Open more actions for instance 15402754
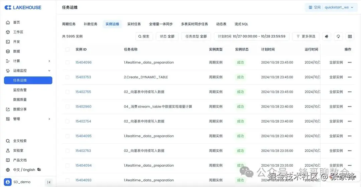Screen dimensions: 361x187 click(x=350, y=121)
